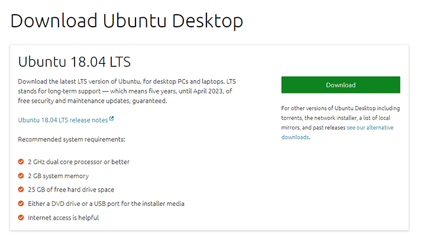Click checkmark icon next to 2 GHz processor

(21, 162)
